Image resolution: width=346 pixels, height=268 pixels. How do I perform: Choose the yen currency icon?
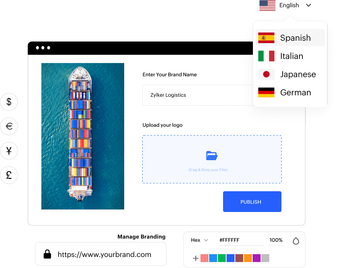pyautogui.click(x=9, y=151)
